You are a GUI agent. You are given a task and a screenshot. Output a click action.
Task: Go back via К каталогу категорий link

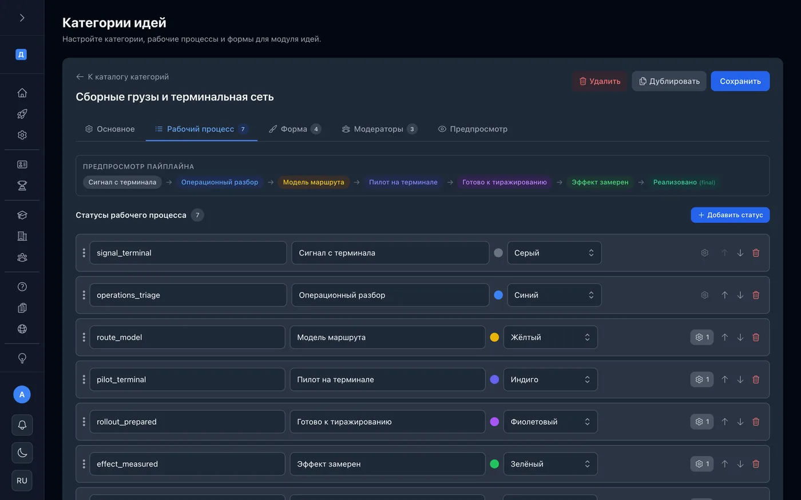point(122,77)
